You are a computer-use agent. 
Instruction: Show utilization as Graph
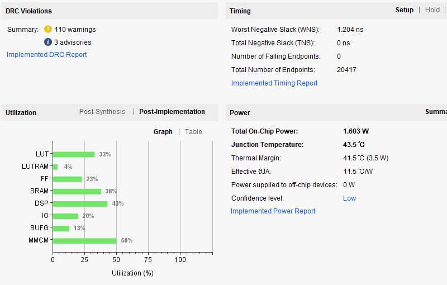pos(163,132)
